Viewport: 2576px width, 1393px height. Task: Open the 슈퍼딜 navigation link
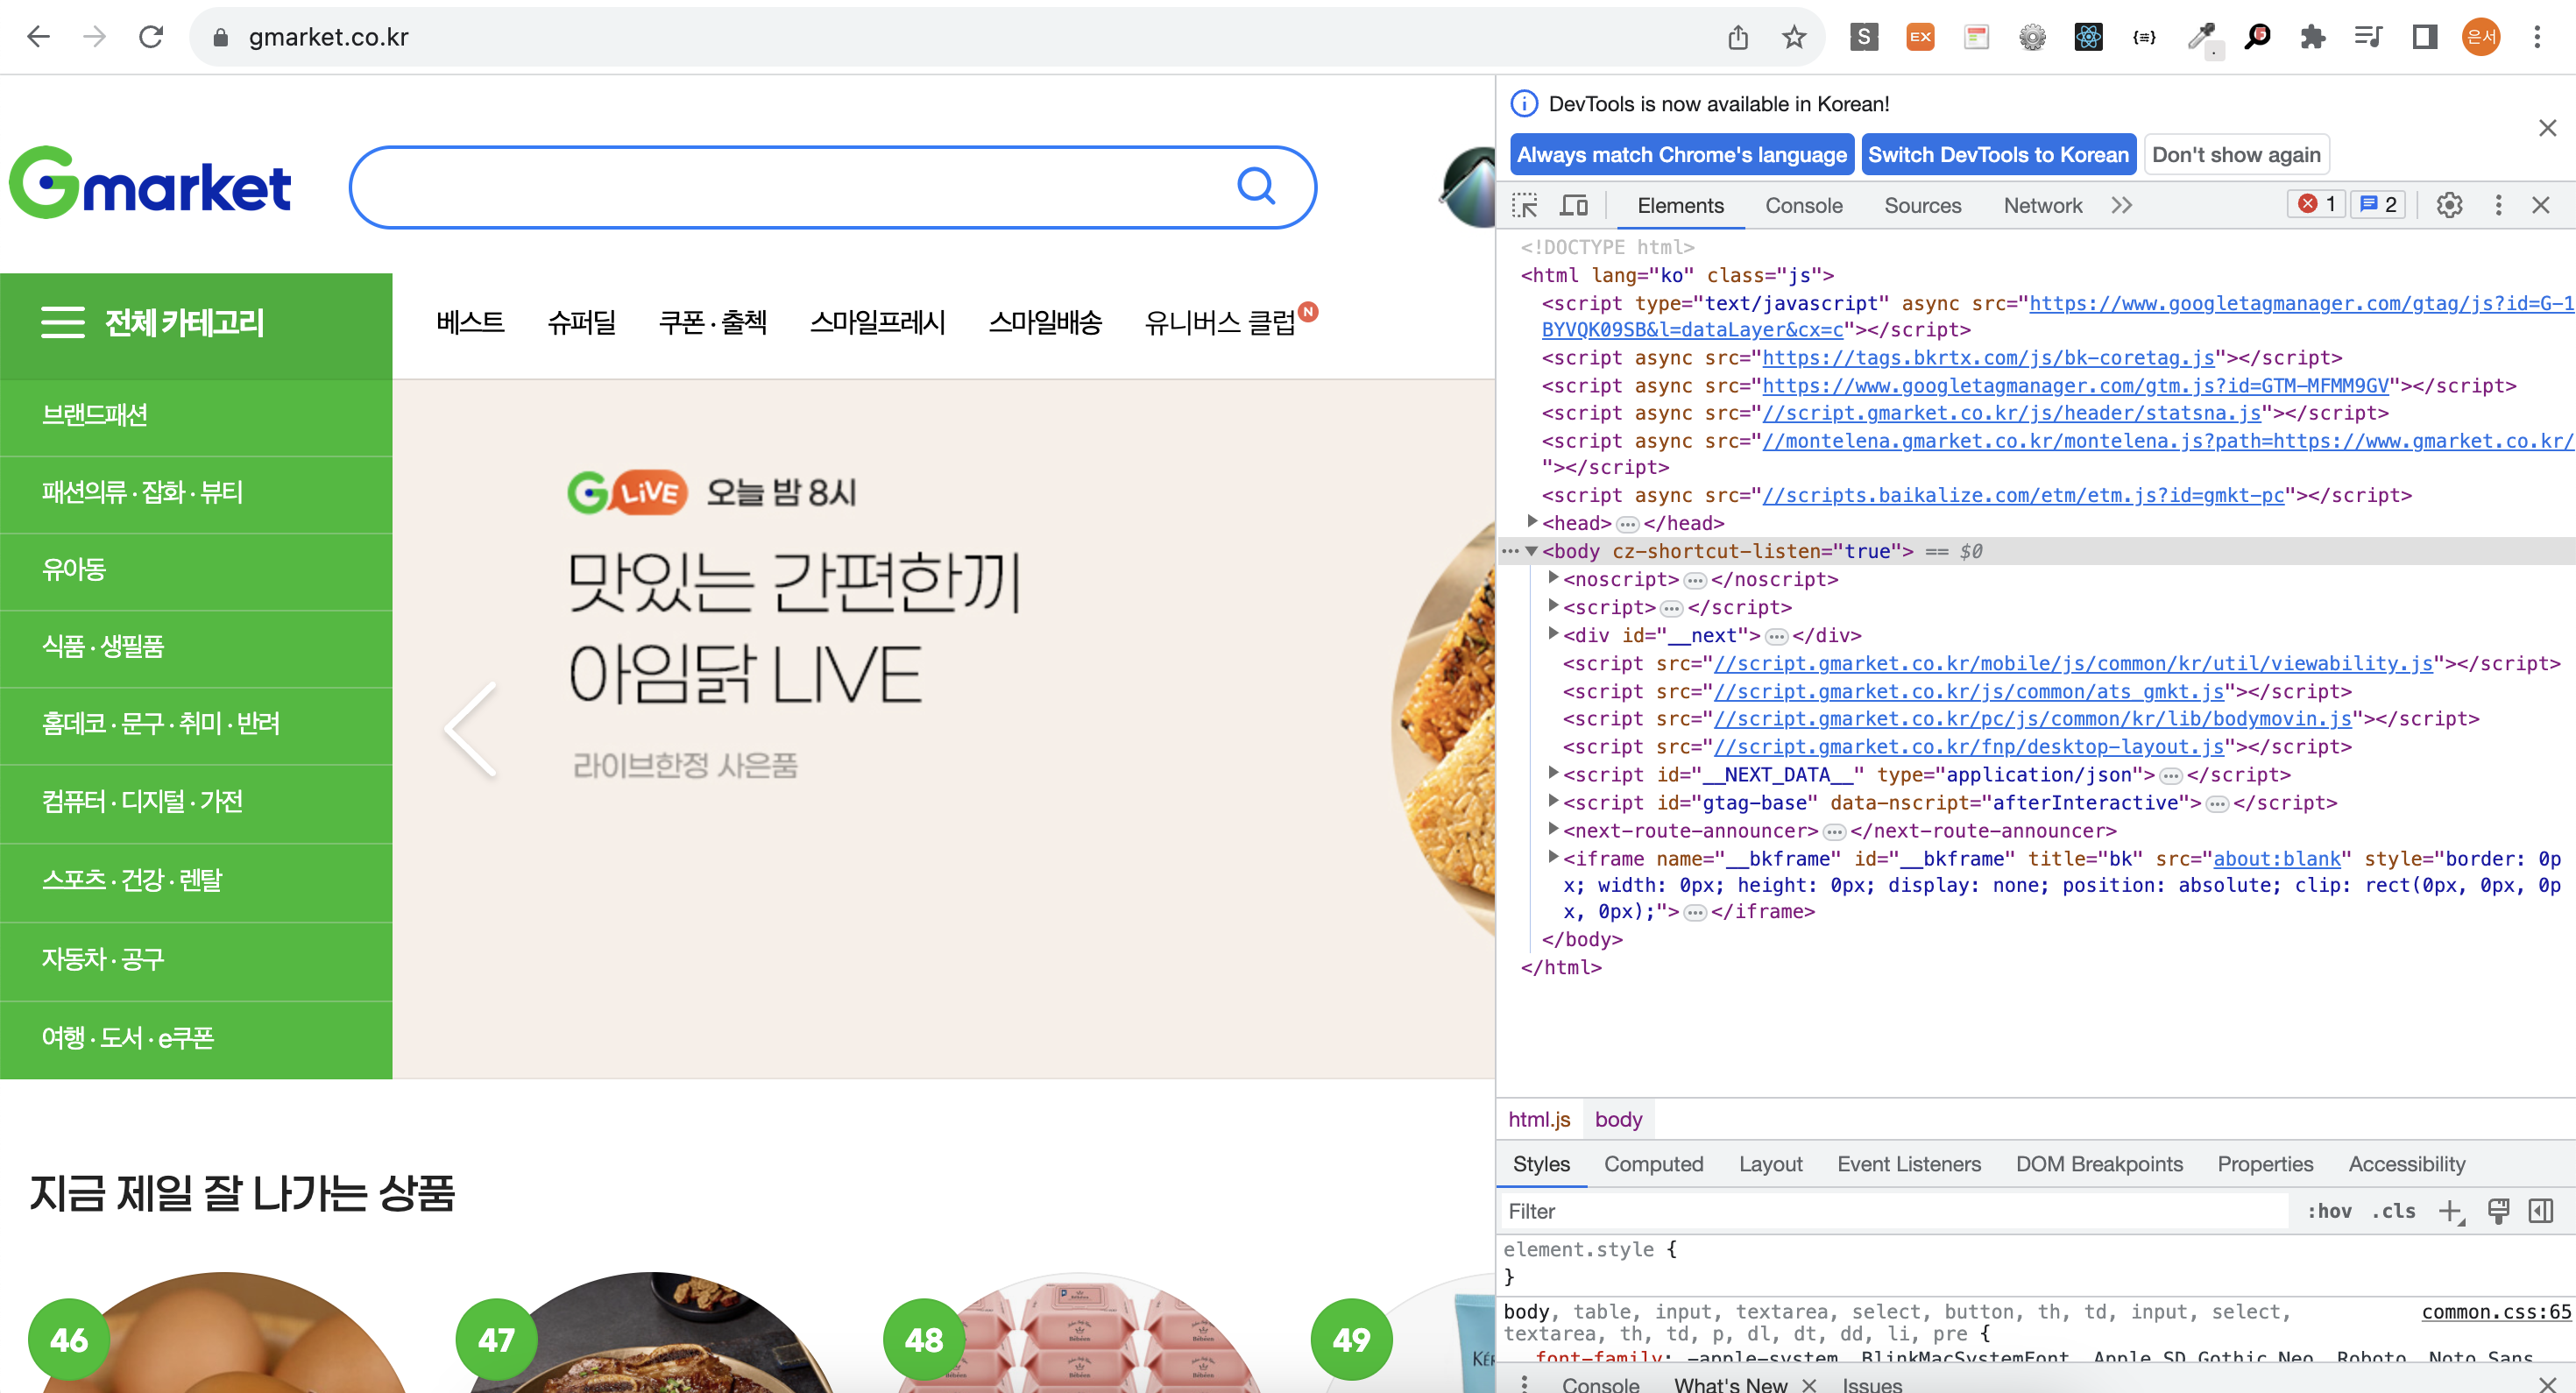pyautogui.click(x=581, y=323)
